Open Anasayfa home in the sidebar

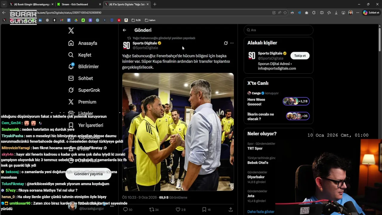[83, 43]
